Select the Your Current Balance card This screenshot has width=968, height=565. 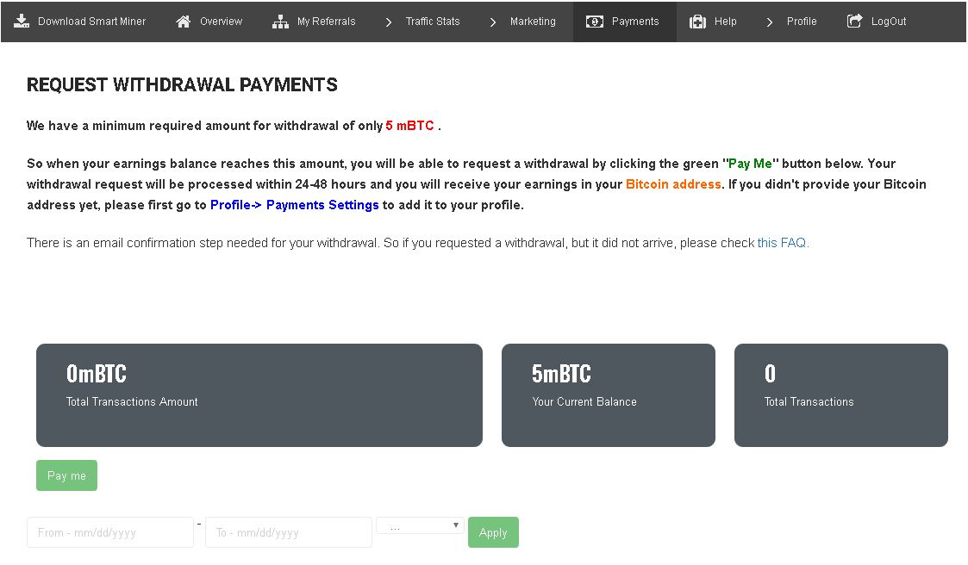pos(608,395)
